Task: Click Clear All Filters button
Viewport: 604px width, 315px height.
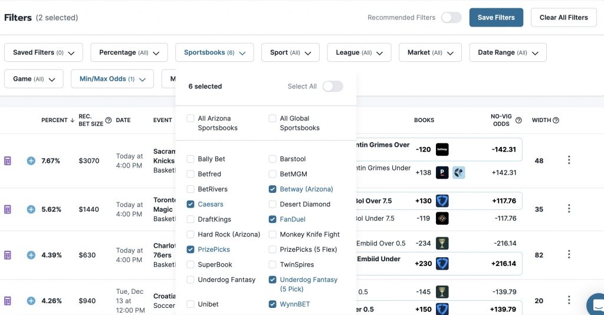Action: point(563,17)
